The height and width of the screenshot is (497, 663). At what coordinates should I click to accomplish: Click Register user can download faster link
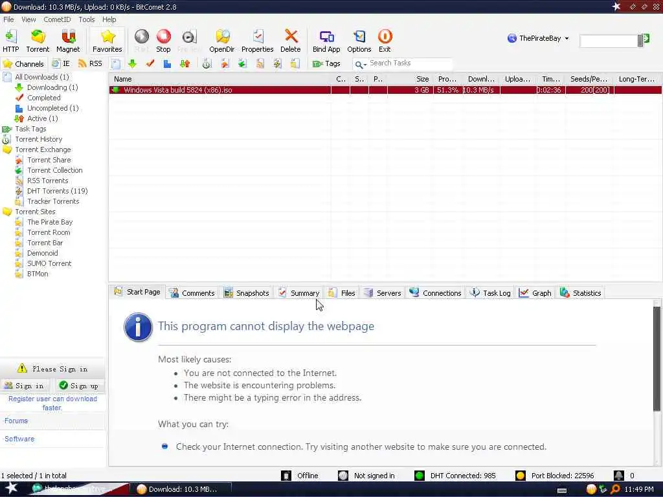[52, 403]
